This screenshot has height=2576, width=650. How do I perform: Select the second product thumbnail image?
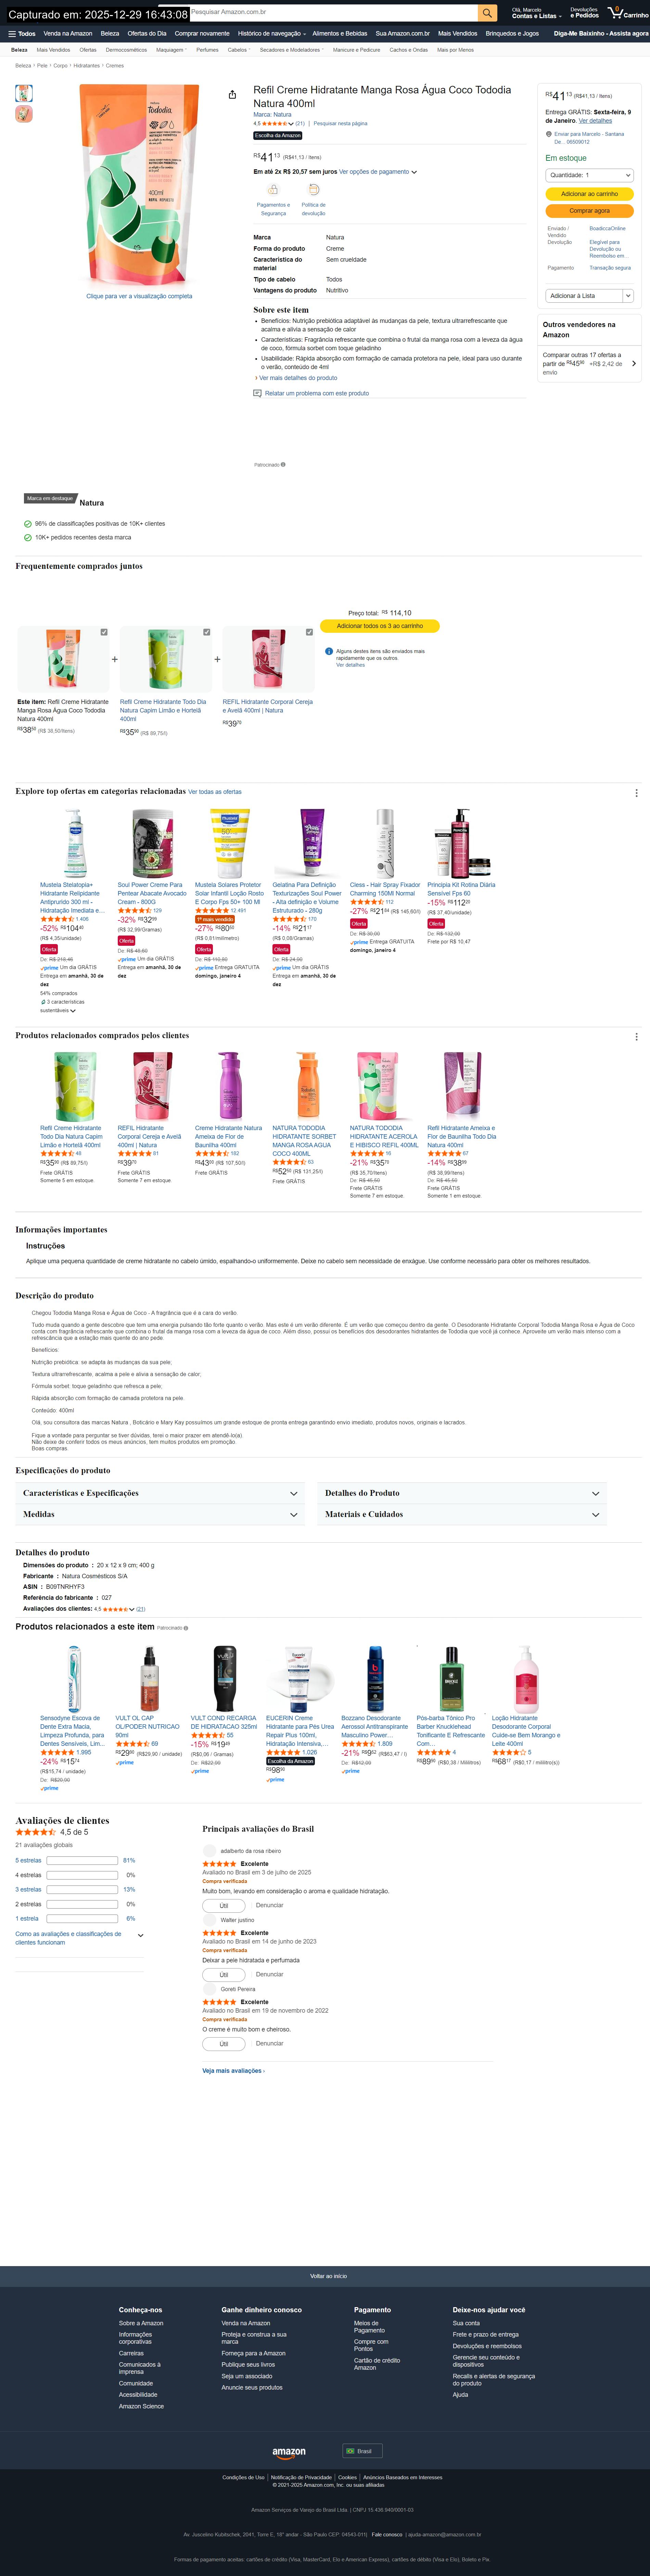coord(24,114)
